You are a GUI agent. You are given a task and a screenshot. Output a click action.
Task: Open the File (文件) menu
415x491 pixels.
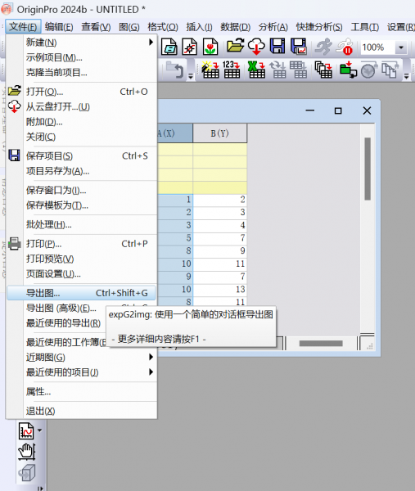(x=23, y=27)
